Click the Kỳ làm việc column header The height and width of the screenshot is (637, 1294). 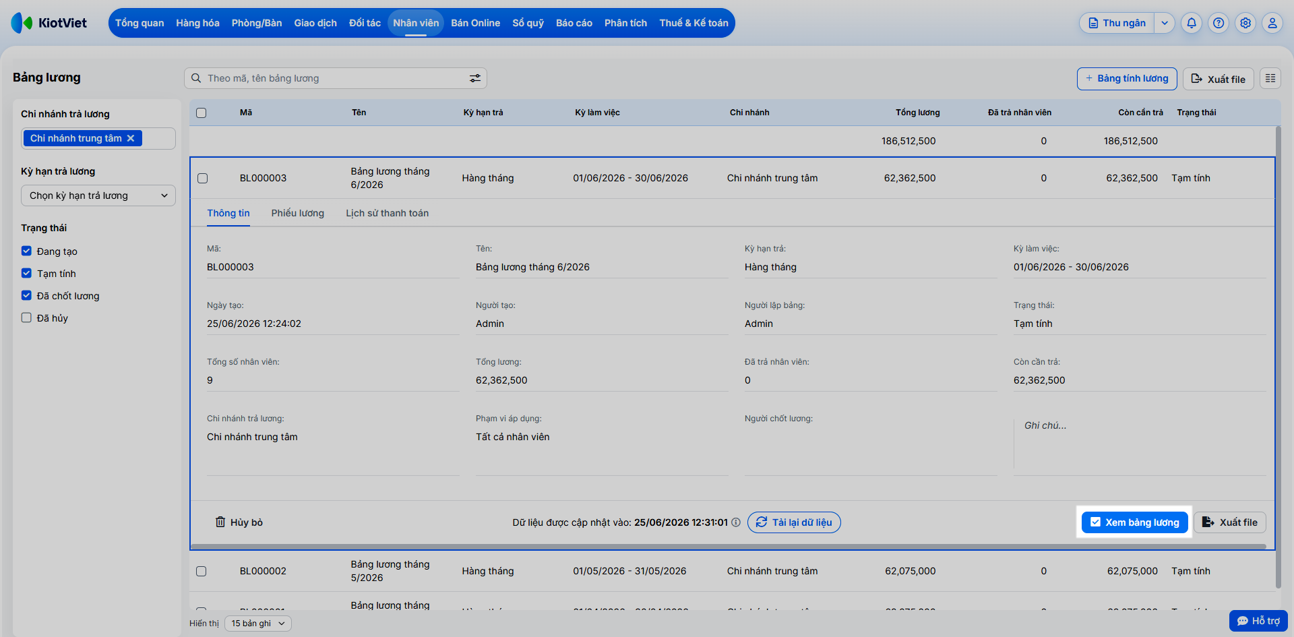[x=597, y=113]
